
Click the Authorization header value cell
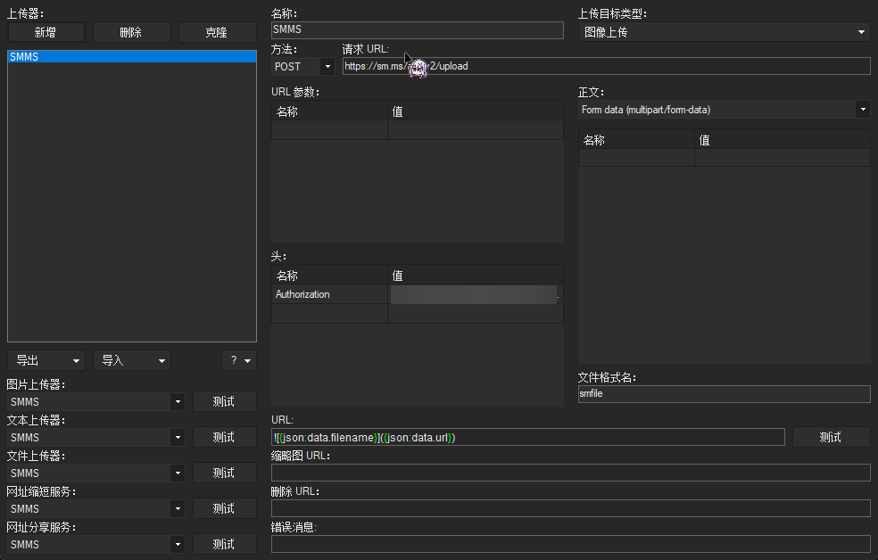(476, 294)
